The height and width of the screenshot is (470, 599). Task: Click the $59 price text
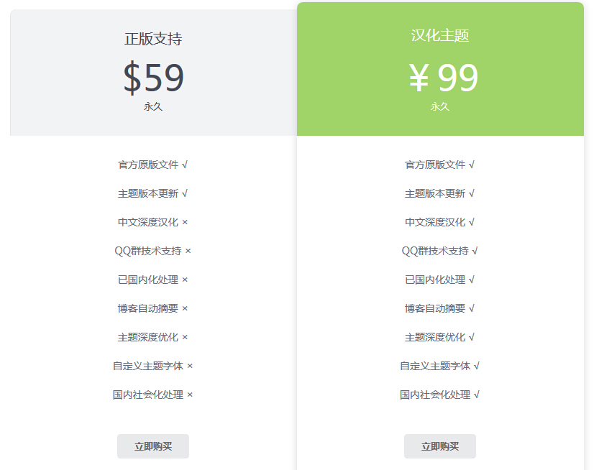point(153,78)
